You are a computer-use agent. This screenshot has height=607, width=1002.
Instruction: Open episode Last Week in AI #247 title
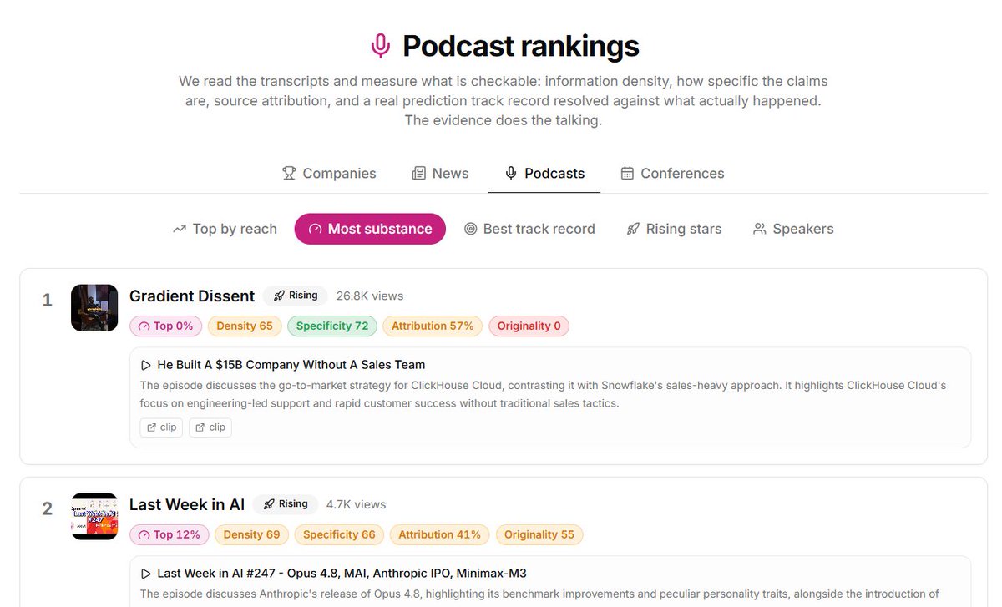[342, 574]
